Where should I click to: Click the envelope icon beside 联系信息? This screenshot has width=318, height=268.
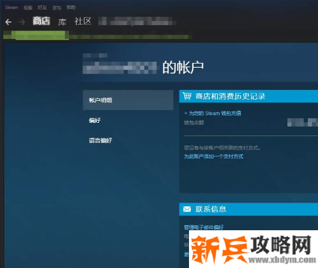click(187, 209)
